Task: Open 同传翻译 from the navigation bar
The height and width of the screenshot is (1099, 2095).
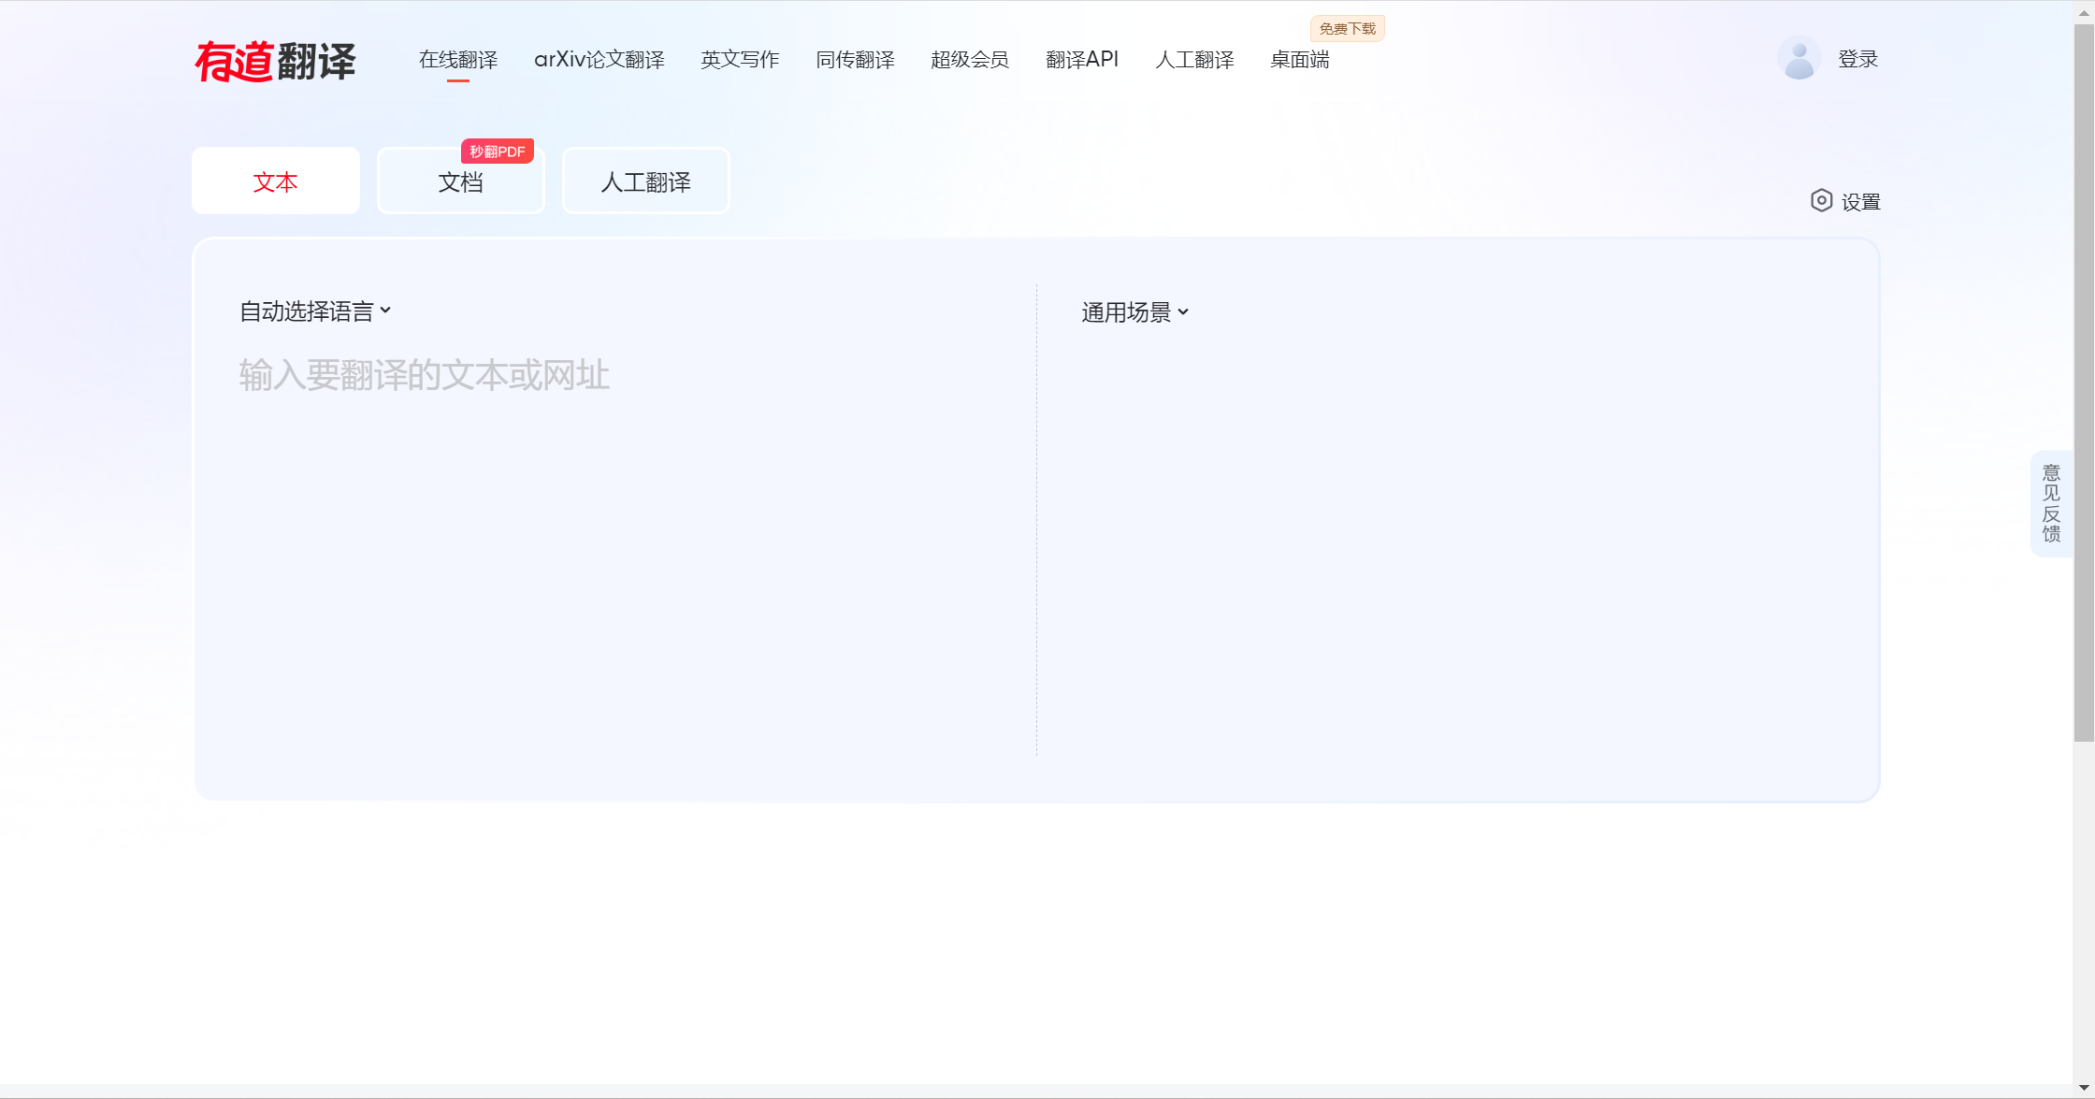Action: pyautogui.click(x=855, y=60)
